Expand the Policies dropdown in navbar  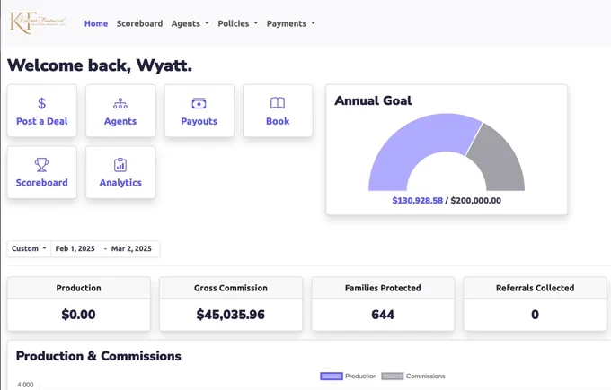tap(238, 23)
